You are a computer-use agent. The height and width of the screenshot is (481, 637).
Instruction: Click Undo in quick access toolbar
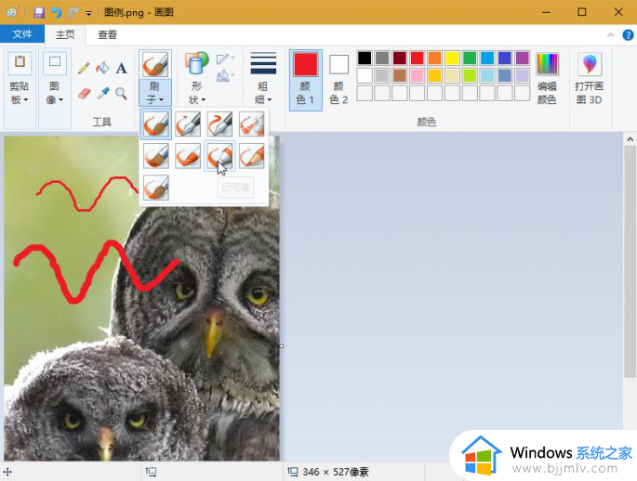click(57, 13)
